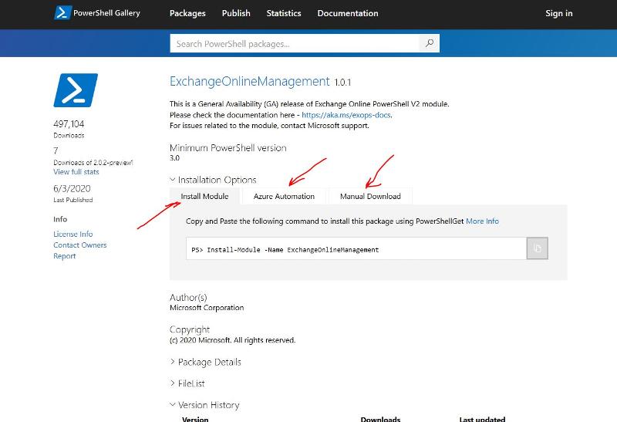This screenshot has height=422, width=617.
Task: Focus the Search PowerShell packages field
Action: click(x=295, y=43)
